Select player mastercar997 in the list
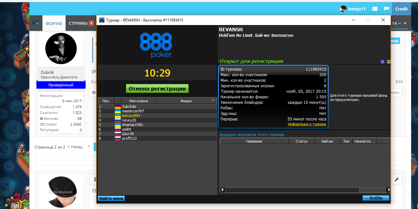This screenshot has height=209, width=418. click(157, 111)
